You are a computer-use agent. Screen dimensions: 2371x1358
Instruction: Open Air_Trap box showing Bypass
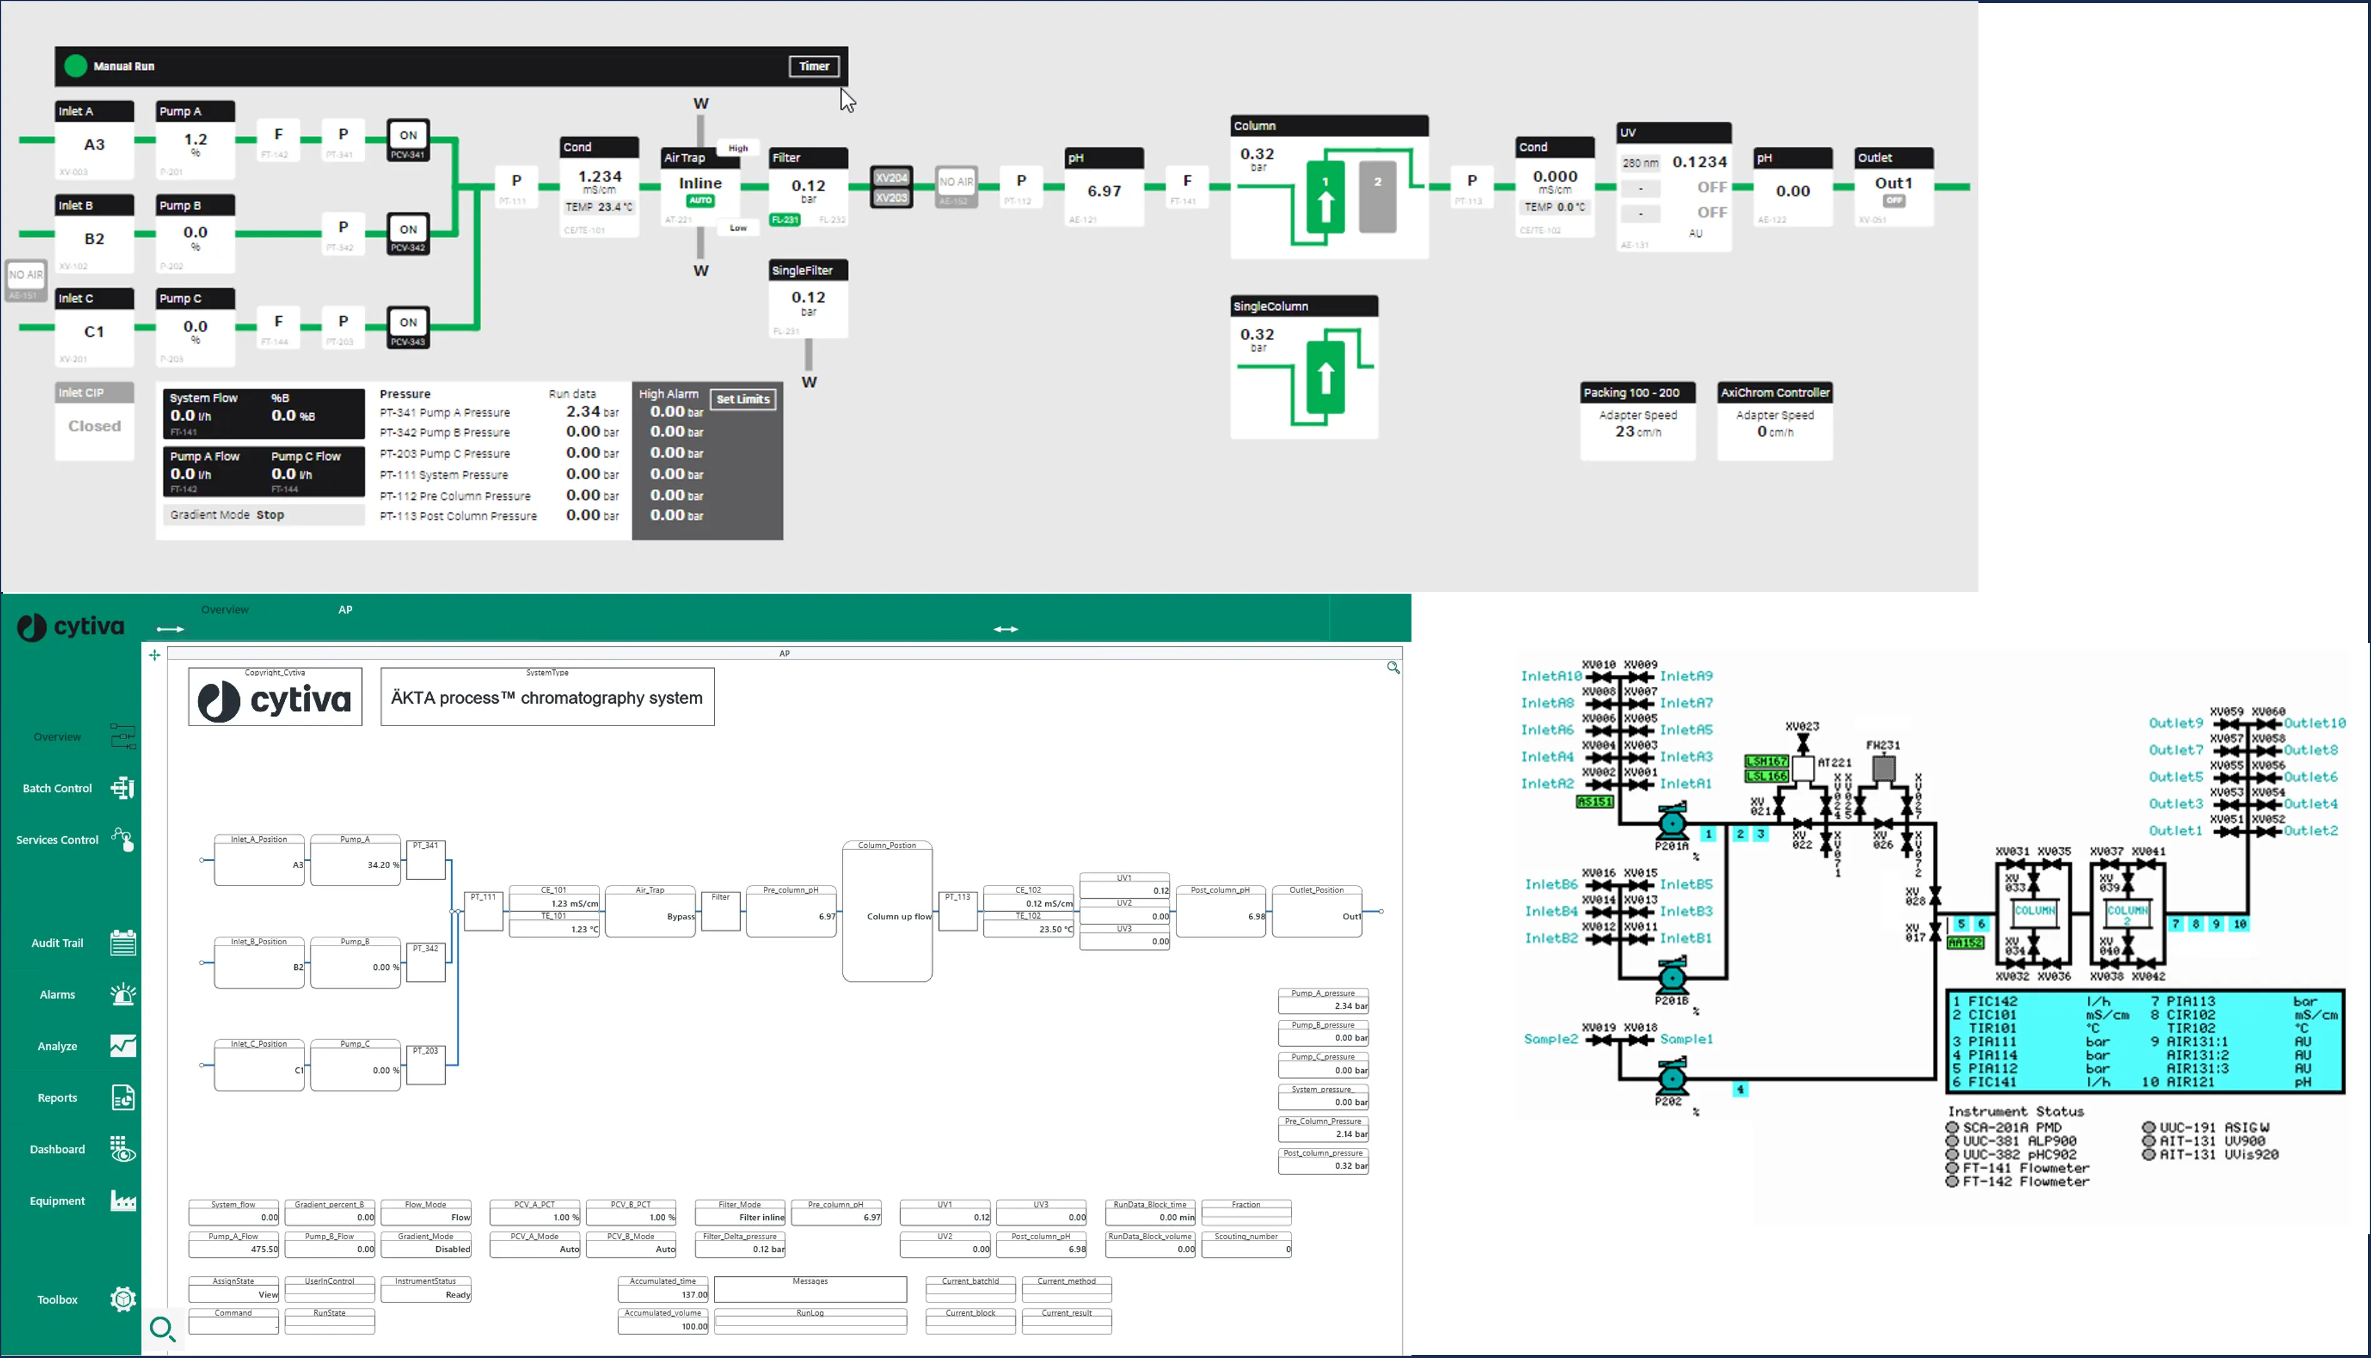[650, 911]
